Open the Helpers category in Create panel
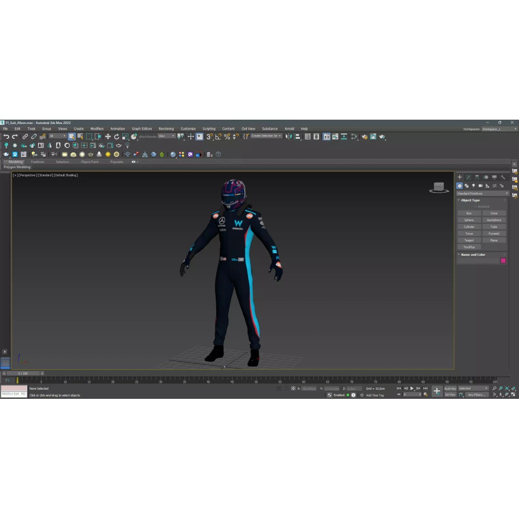Viewport: 519px width, 519px height. pos(487,186)
